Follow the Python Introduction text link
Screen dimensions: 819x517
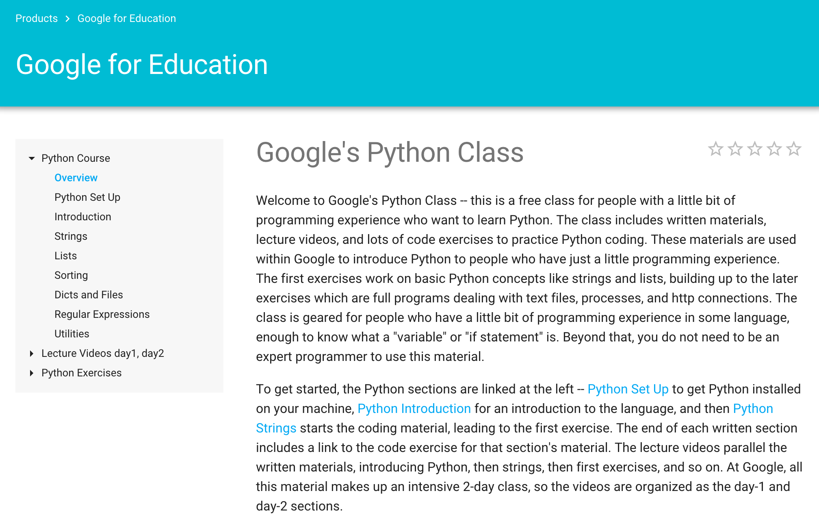[414, 408]
